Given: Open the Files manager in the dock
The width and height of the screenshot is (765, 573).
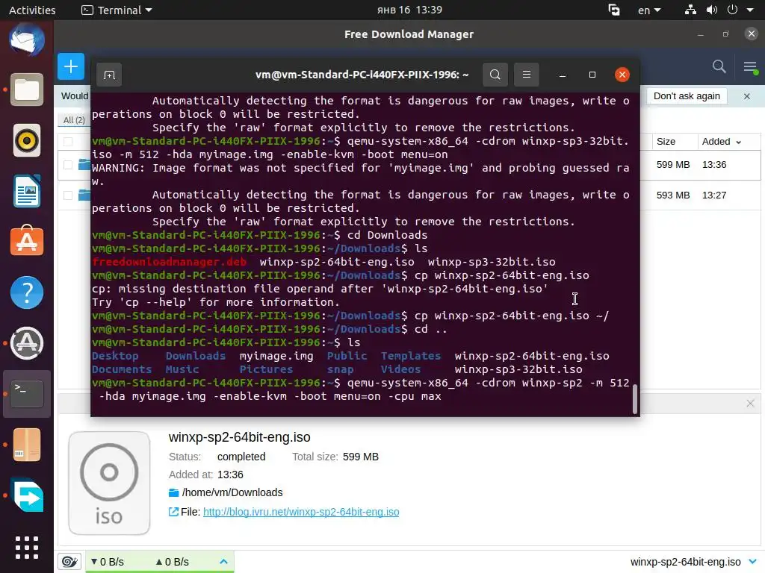Looking at the screenshot, I should [27, 90].
